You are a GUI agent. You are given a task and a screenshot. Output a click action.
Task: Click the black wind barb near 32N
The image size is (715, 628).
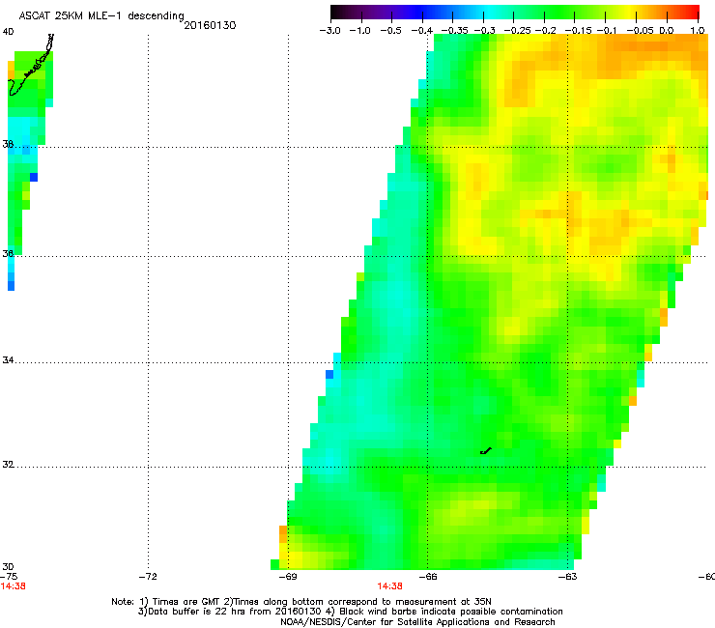click(x=486, y=451)
